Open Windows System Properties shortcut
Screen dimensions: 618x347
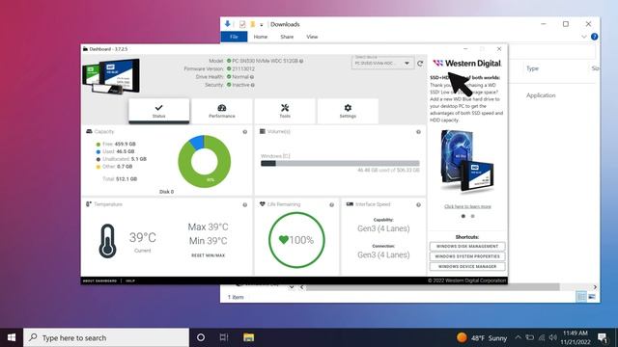[467, 256]
